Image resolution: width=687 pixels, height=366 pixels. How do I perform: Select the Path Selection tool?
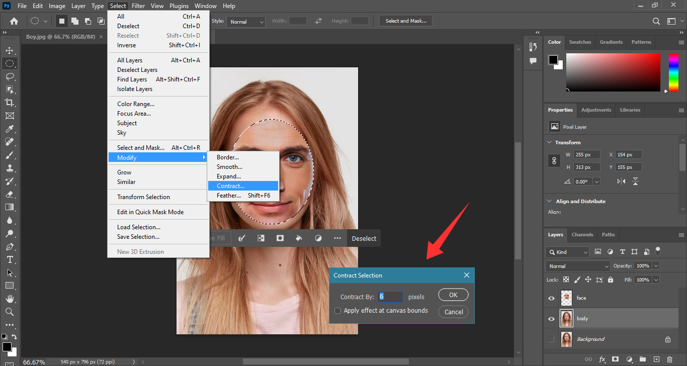coord(10,272)
